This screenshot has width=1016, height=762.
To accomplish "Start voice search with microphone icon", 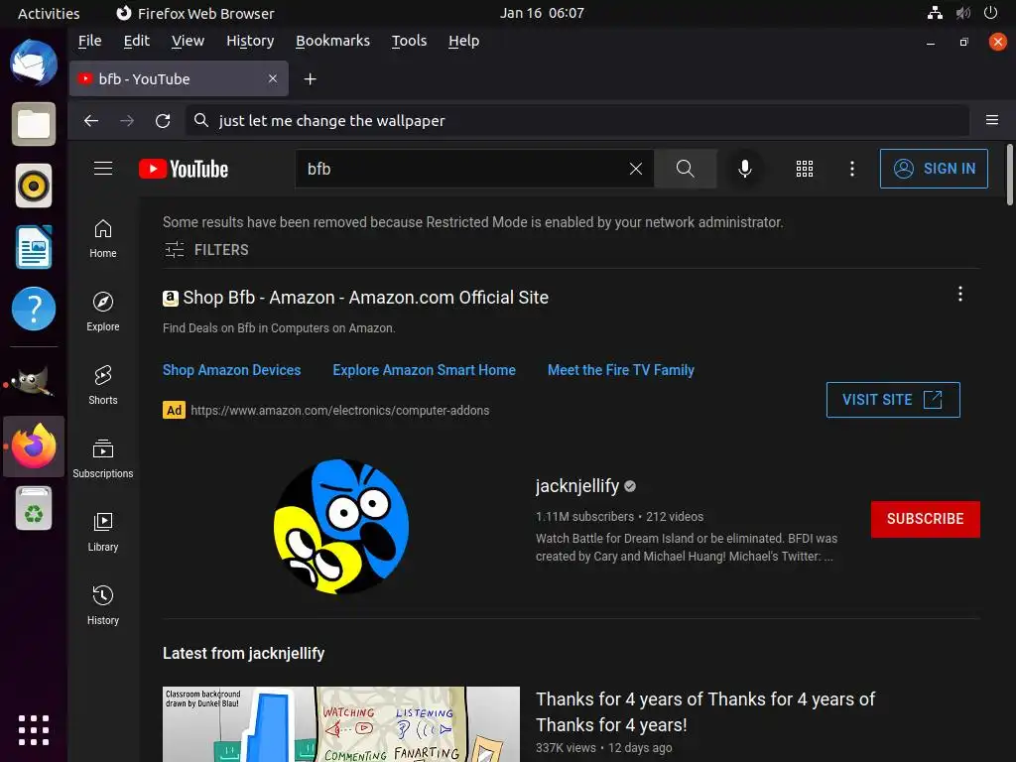I will (x=744, y=169).
